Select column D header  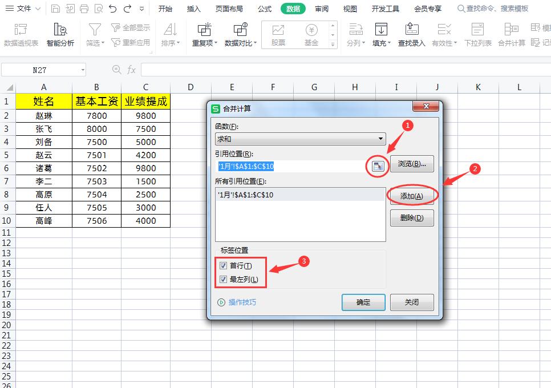click(x=191, y=87)
